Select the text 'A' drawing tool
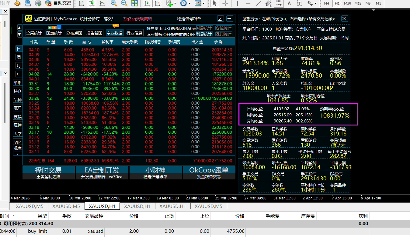The height and width of the screenshot is (237, 410). pos(289,3)
